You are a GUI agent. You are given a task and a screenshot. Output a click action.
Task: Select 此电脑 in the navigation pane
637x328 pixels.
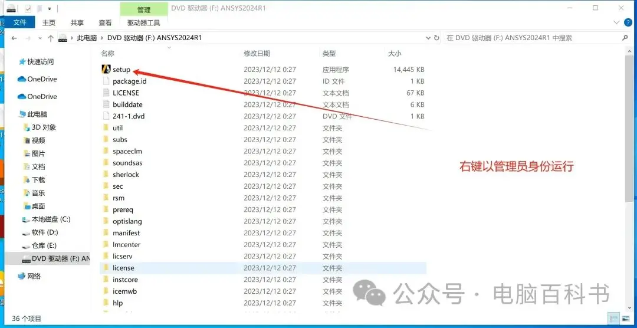37,114
